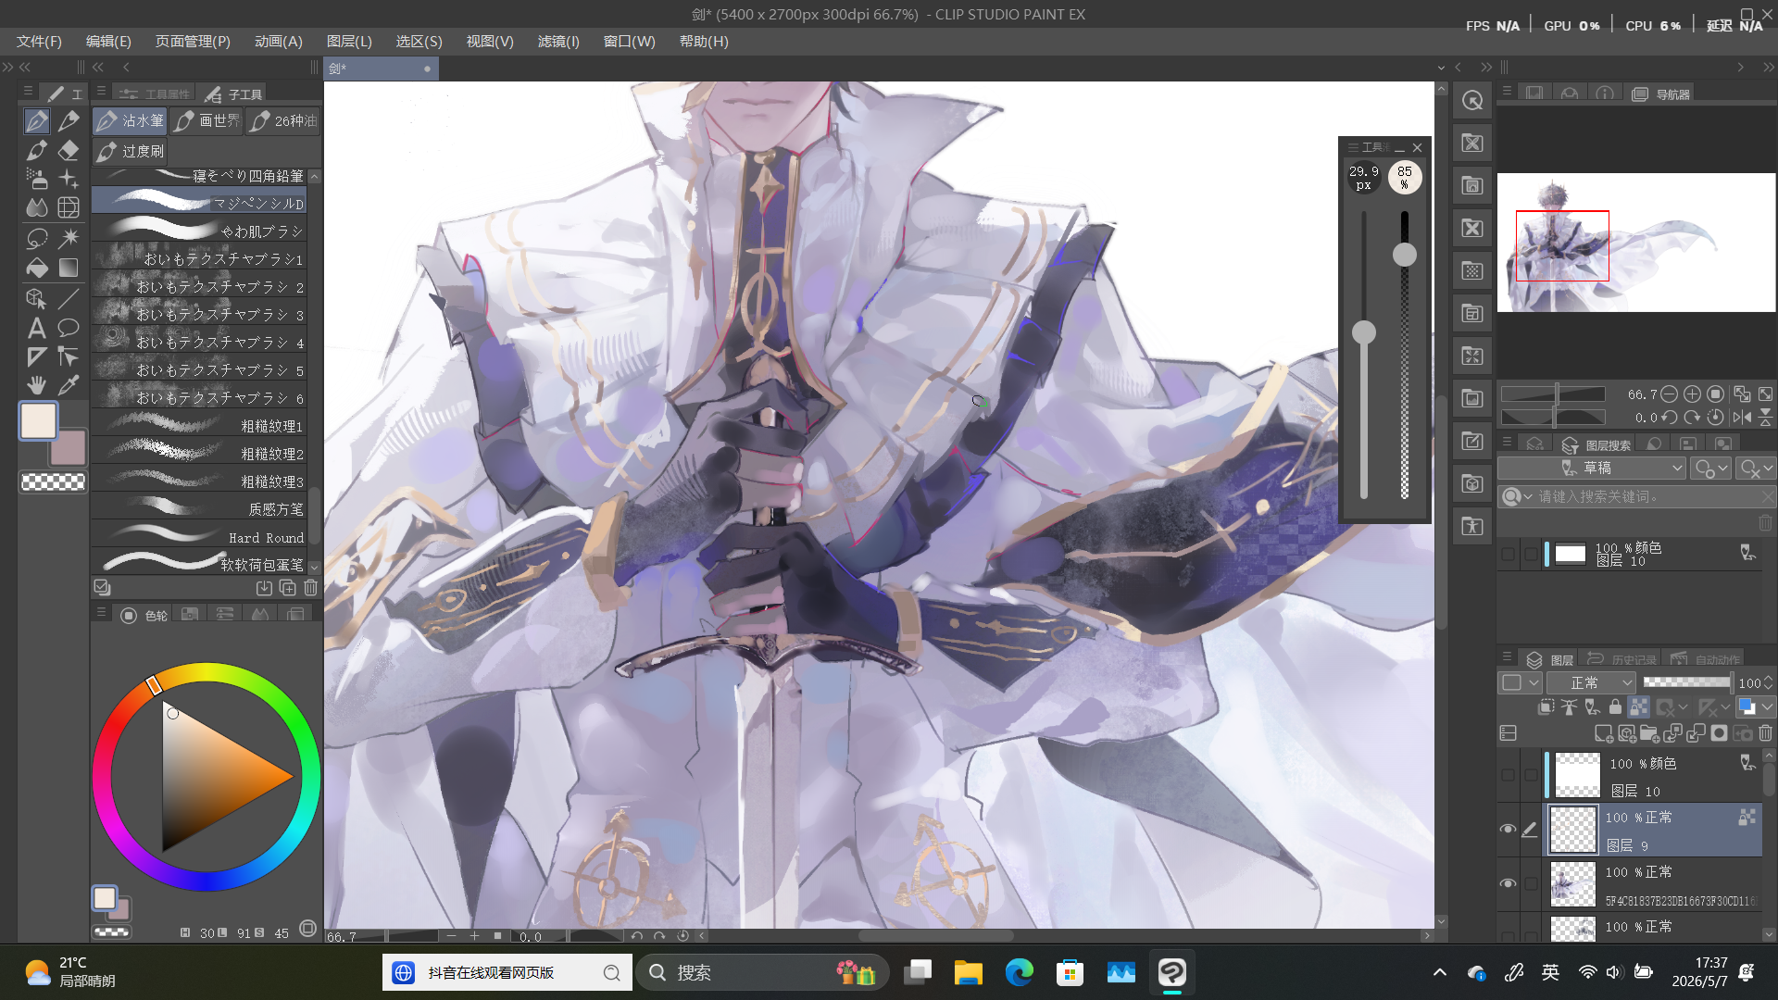
Task: Open the blending mode 正常 dropdown
Action: 1591,682
